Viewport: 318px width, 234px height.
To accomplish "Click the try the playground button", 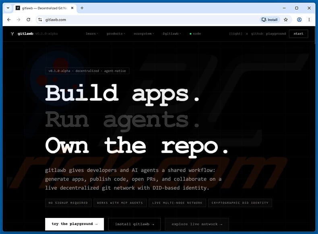I will tap(74, 224).
